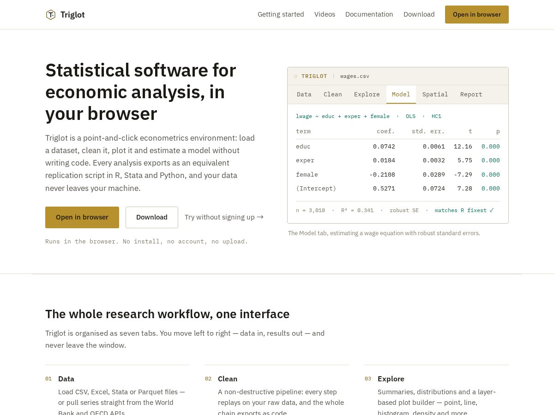Select the Data tab in preview
The image size is (554, 415).
(304, 95)
